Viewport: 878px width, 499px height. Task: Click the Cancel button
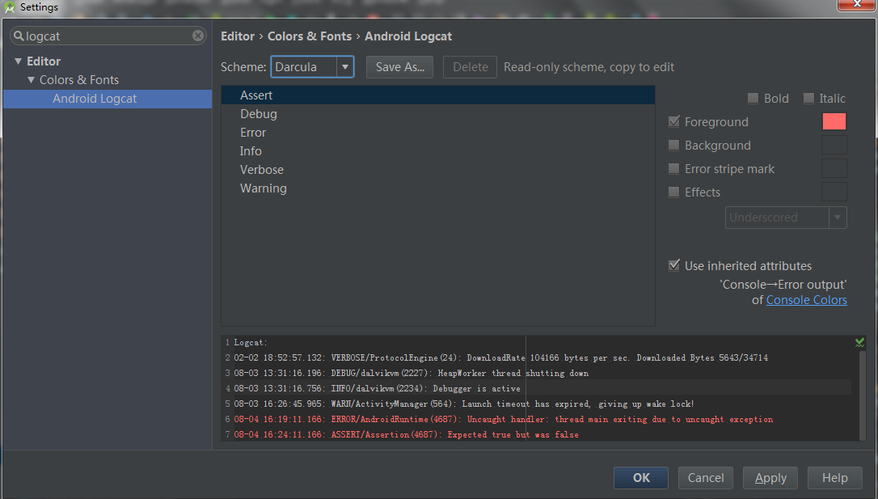pos(706,478)
